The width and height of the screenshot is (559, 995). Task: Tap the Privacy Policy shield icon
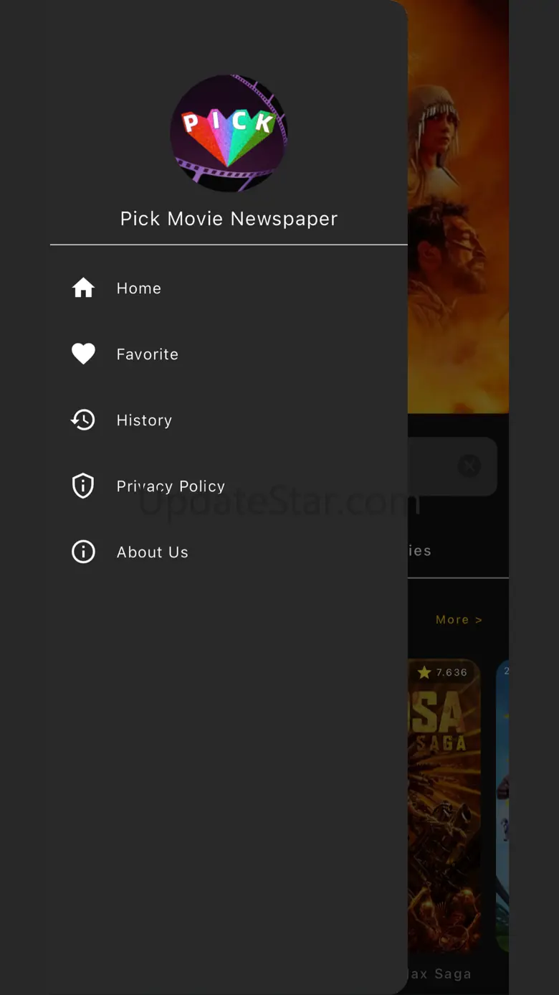coord(83,486)
